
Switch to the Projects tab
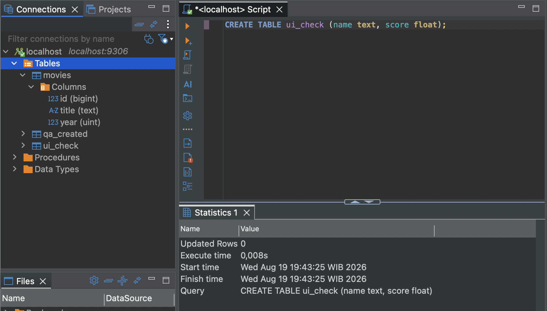pos(108,9)
